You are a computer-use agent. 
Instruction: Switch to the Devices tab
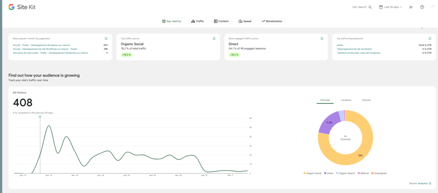(x=366, y=100)
